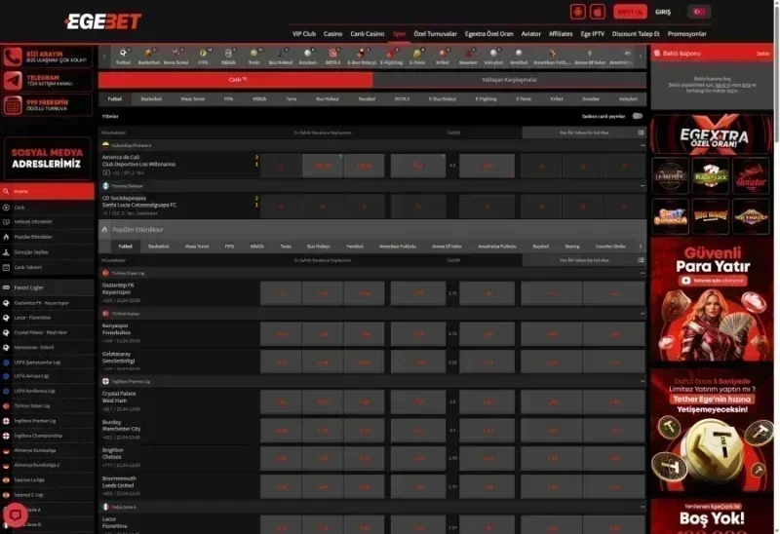Image resolution: width=780 pixels, height=534 pixels.
Task: Open the live chat bubble icon
Action: tap(16, 515)
